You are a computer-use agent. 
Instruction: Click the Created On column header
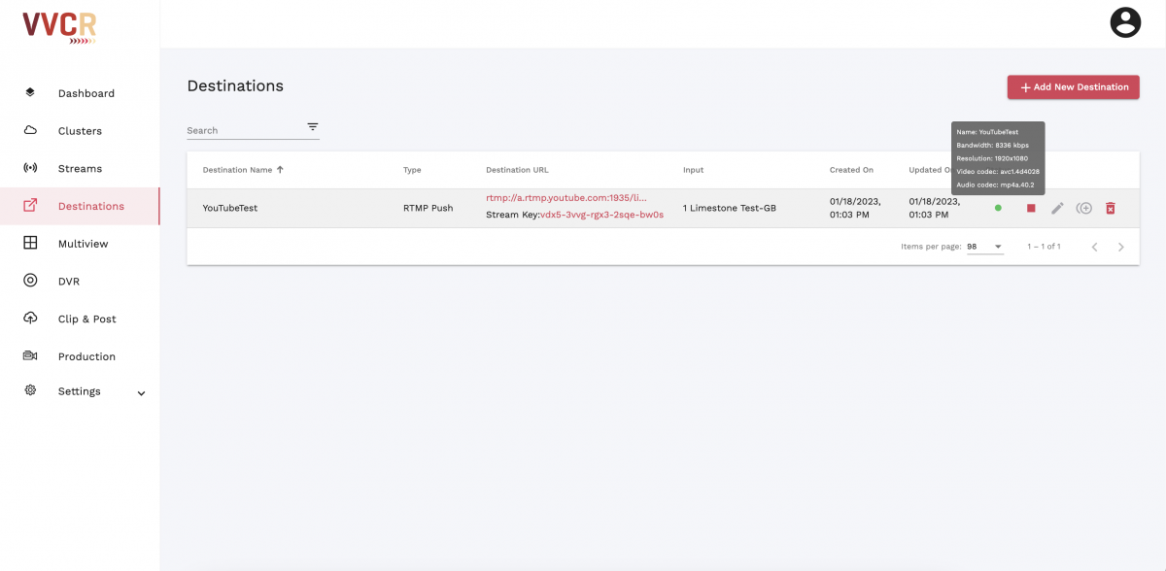coord(851,170)
